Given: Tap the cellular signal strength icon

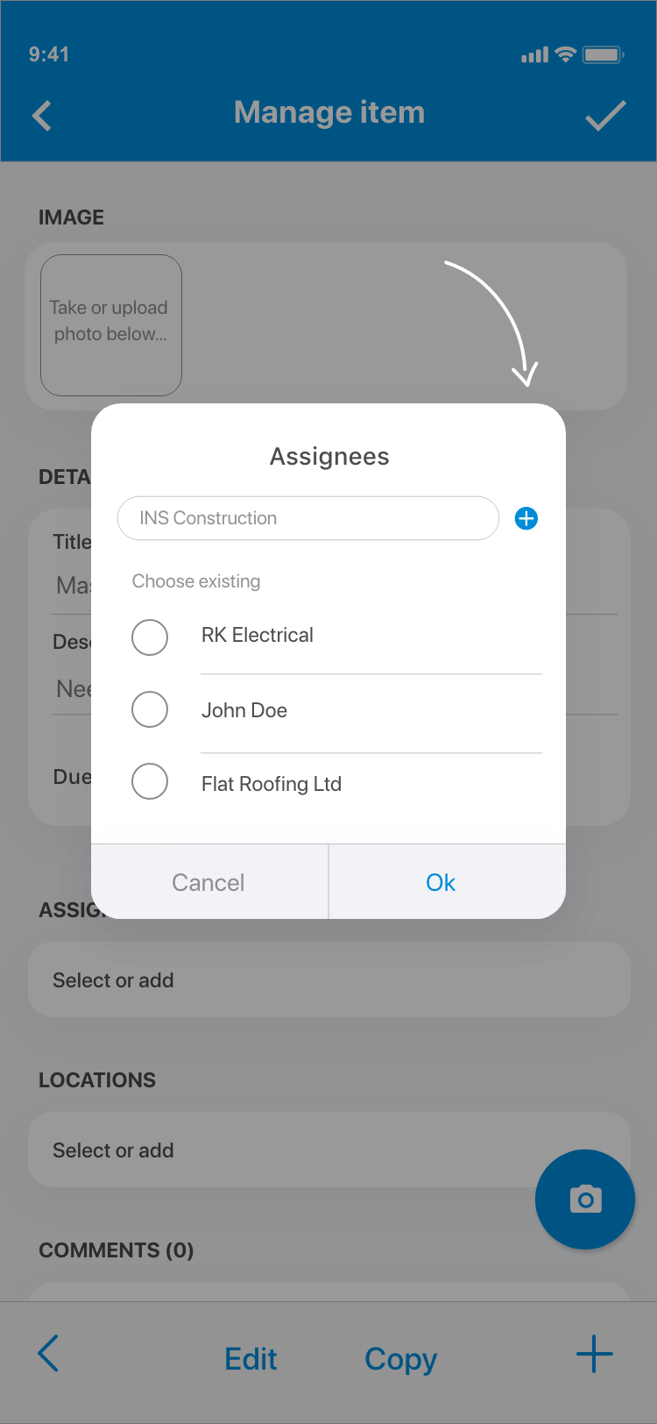Looking at the screenshot, I should (x=534, y=55).
